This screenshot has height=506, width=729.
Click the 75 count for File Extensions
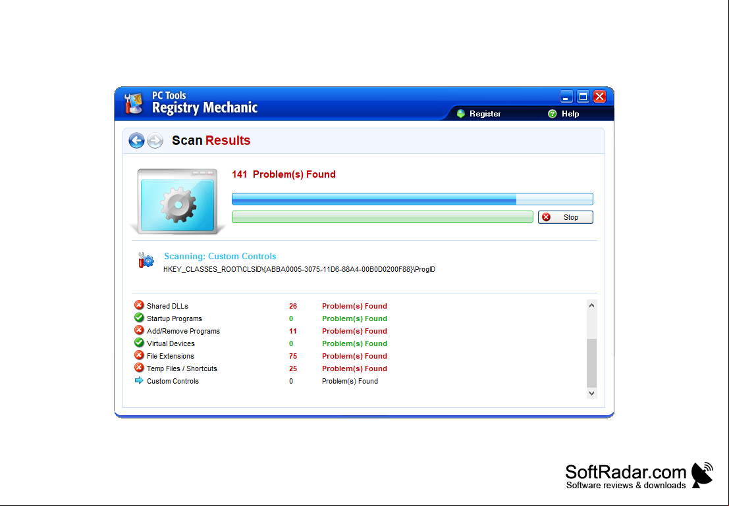[x=293, y=357]
